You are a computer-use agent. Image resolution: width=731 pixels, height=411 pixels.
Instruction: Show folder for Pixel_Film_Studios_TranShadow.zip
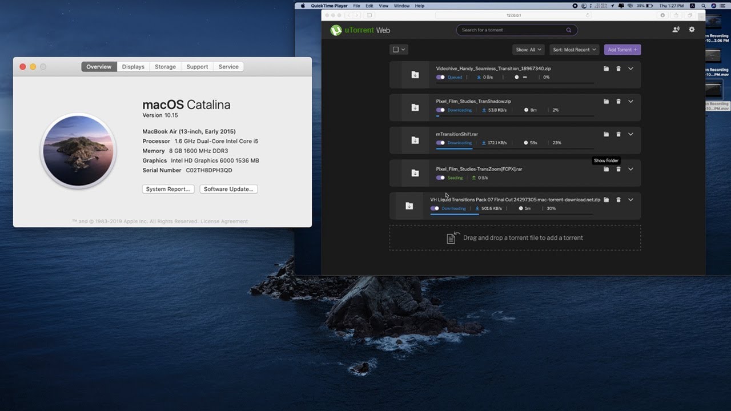[x=606, y=102]
